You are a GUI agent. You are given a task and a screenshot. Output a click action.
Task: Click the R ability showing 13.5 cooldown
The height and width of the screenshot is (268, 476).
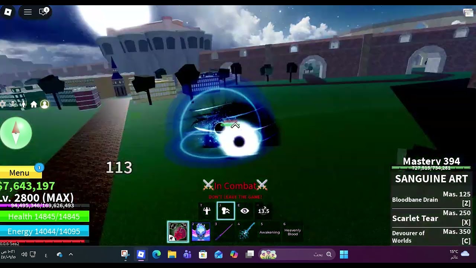[x=264, y=211]
